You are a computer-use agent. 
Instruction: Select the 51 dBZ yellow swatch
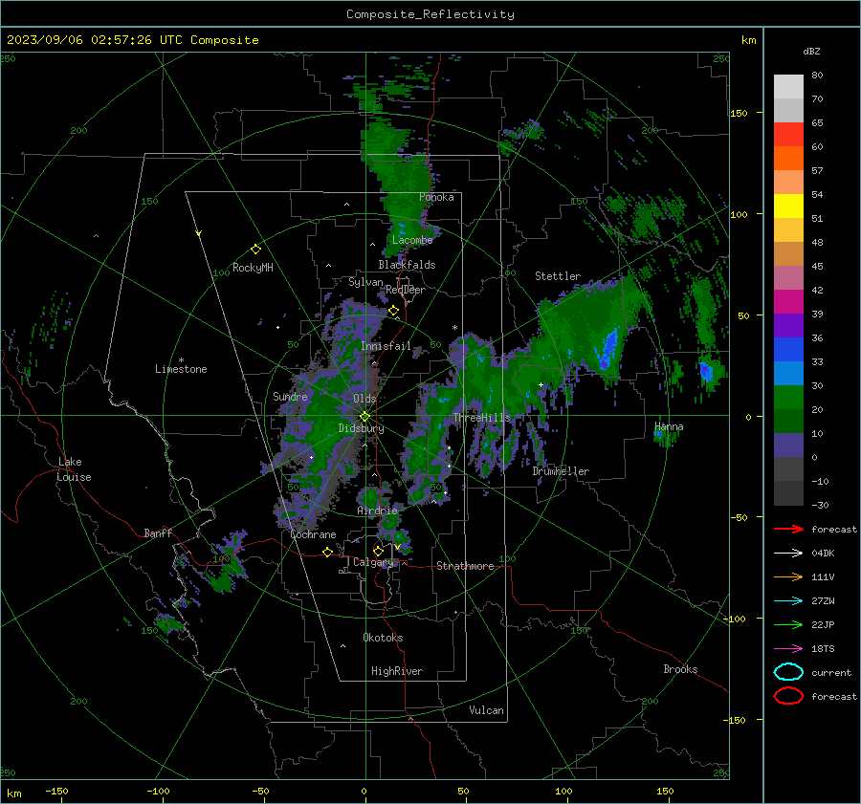click(x=788, y=206)
